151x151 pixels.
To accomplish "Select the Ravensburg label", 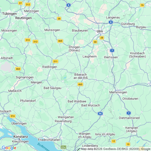I will click(63, 121).
